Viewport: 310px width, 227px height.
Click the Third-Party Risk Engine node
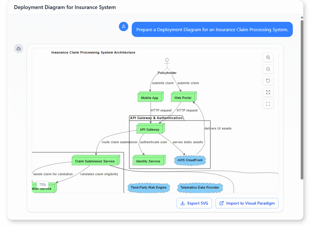point(149,188)
